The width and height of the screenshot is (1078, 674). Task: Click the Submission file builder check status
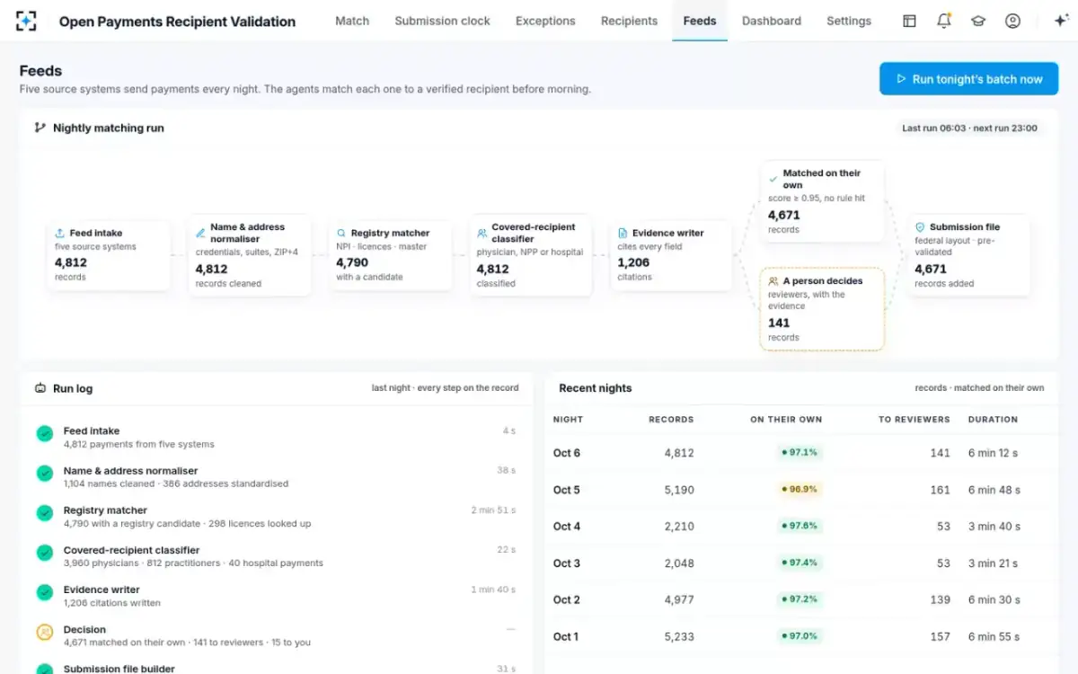tap(45, 669)
